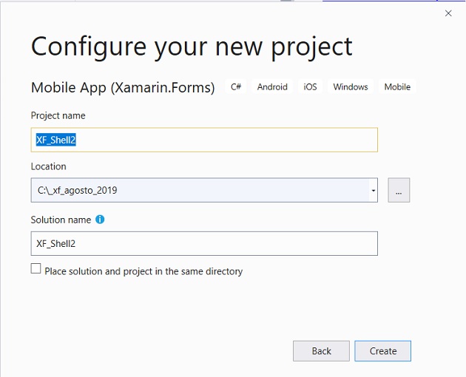Click the Place solution and project label
Image resolution: width=466 pixels, height=377 pixels.
pos(143,271)
